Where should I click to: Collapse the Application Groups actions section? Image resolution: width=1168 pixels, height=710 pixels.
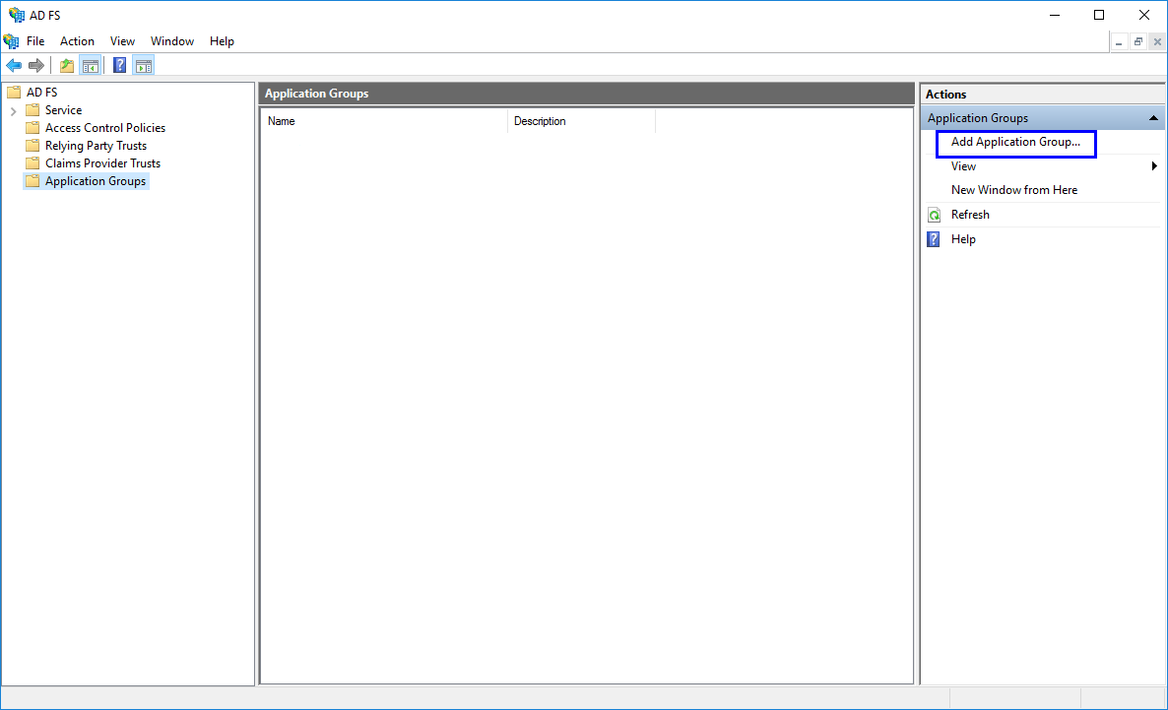coord(1153,118)
